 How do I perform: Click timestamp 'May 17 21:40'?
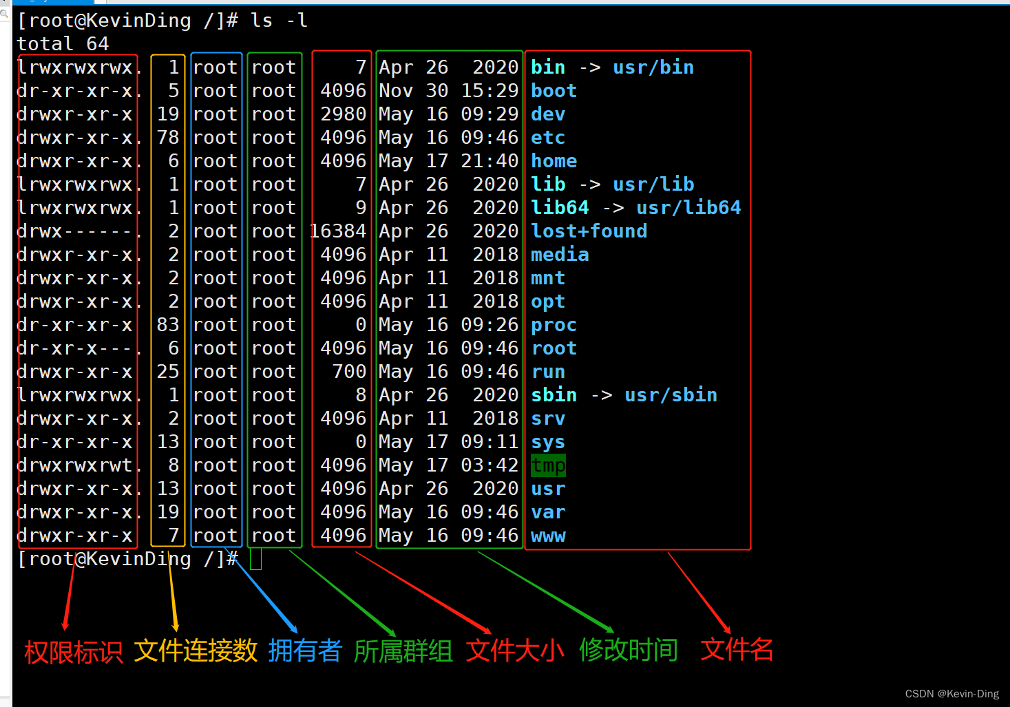(x=448, y=161)
